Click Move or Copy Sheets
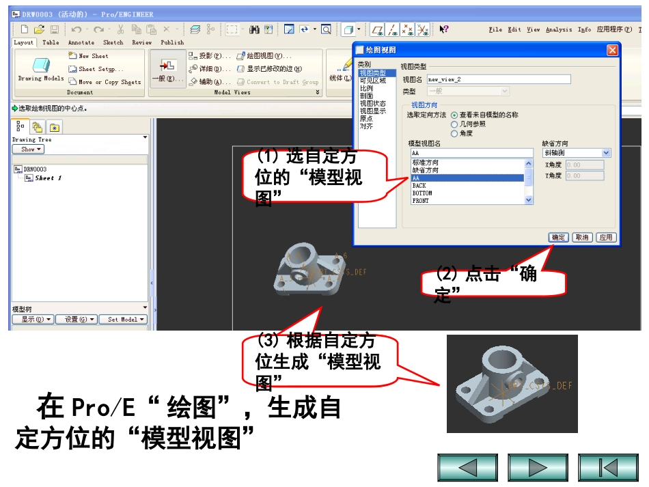649x487 pixels. point(105,82)
